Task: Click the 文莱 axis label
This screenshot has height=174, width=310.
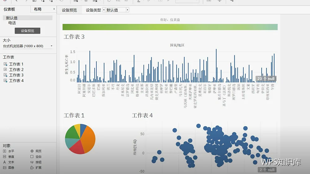Action: click(x=248, y=87)
